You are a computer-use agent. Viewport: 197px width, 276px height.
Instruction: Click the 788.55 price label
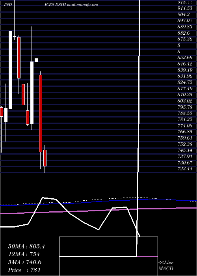click(185, 113)
